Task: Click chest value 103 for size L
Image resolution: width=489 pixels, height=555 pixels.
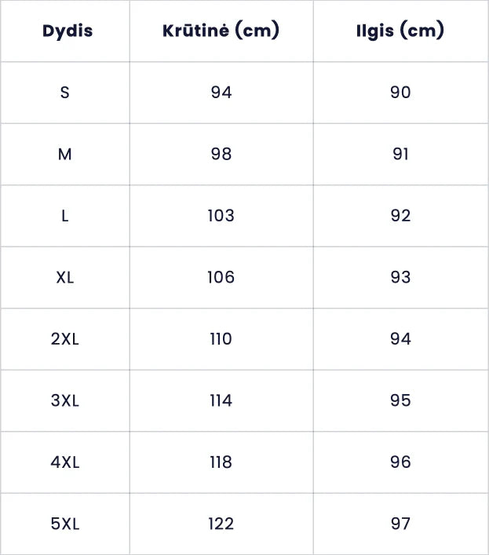Action: 221,216
